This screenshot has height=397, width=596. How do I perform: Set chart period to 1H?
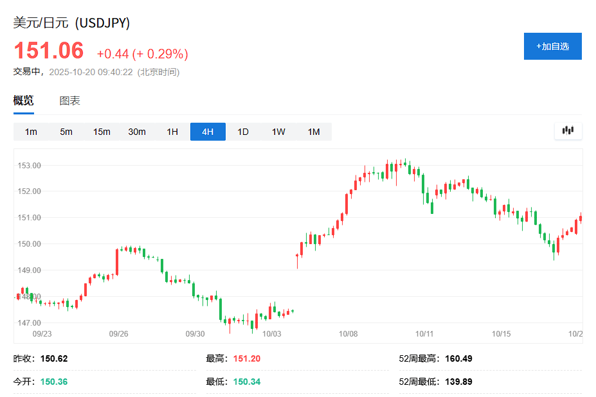172,132
